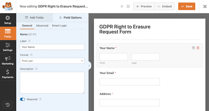Close the form builder with X
The width and height of the screenshot is (209, 111).
click(x=205, y=6)
